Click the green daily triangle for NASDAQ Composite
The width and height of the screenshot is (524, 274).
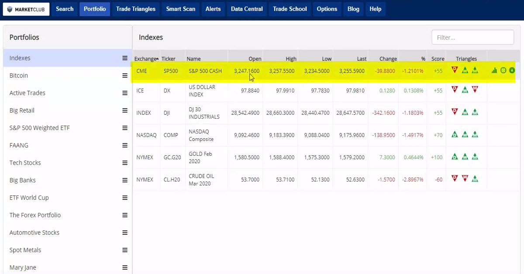pyautogui.click(x=455, y=134)
